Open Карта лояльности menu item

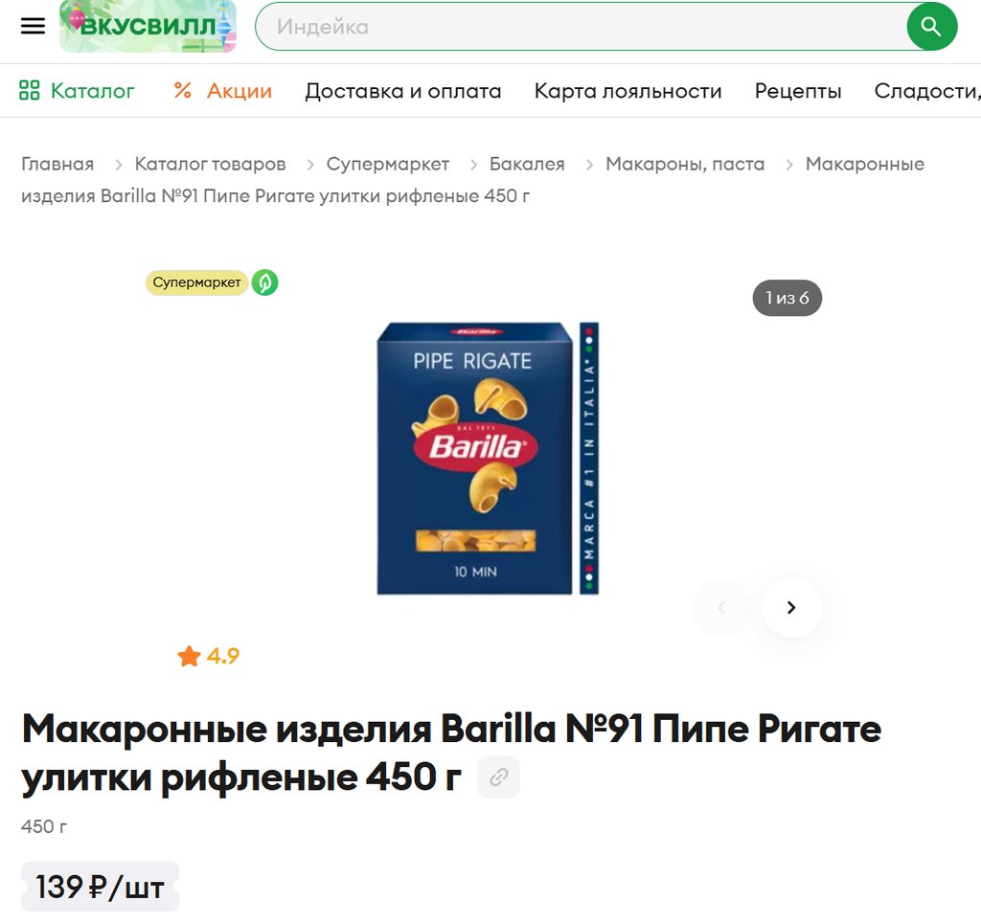point(627,91)
